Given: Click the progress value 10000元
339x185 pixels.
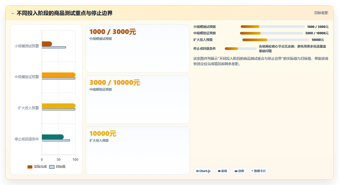Looking at the screenshot, I should [318, 40].
